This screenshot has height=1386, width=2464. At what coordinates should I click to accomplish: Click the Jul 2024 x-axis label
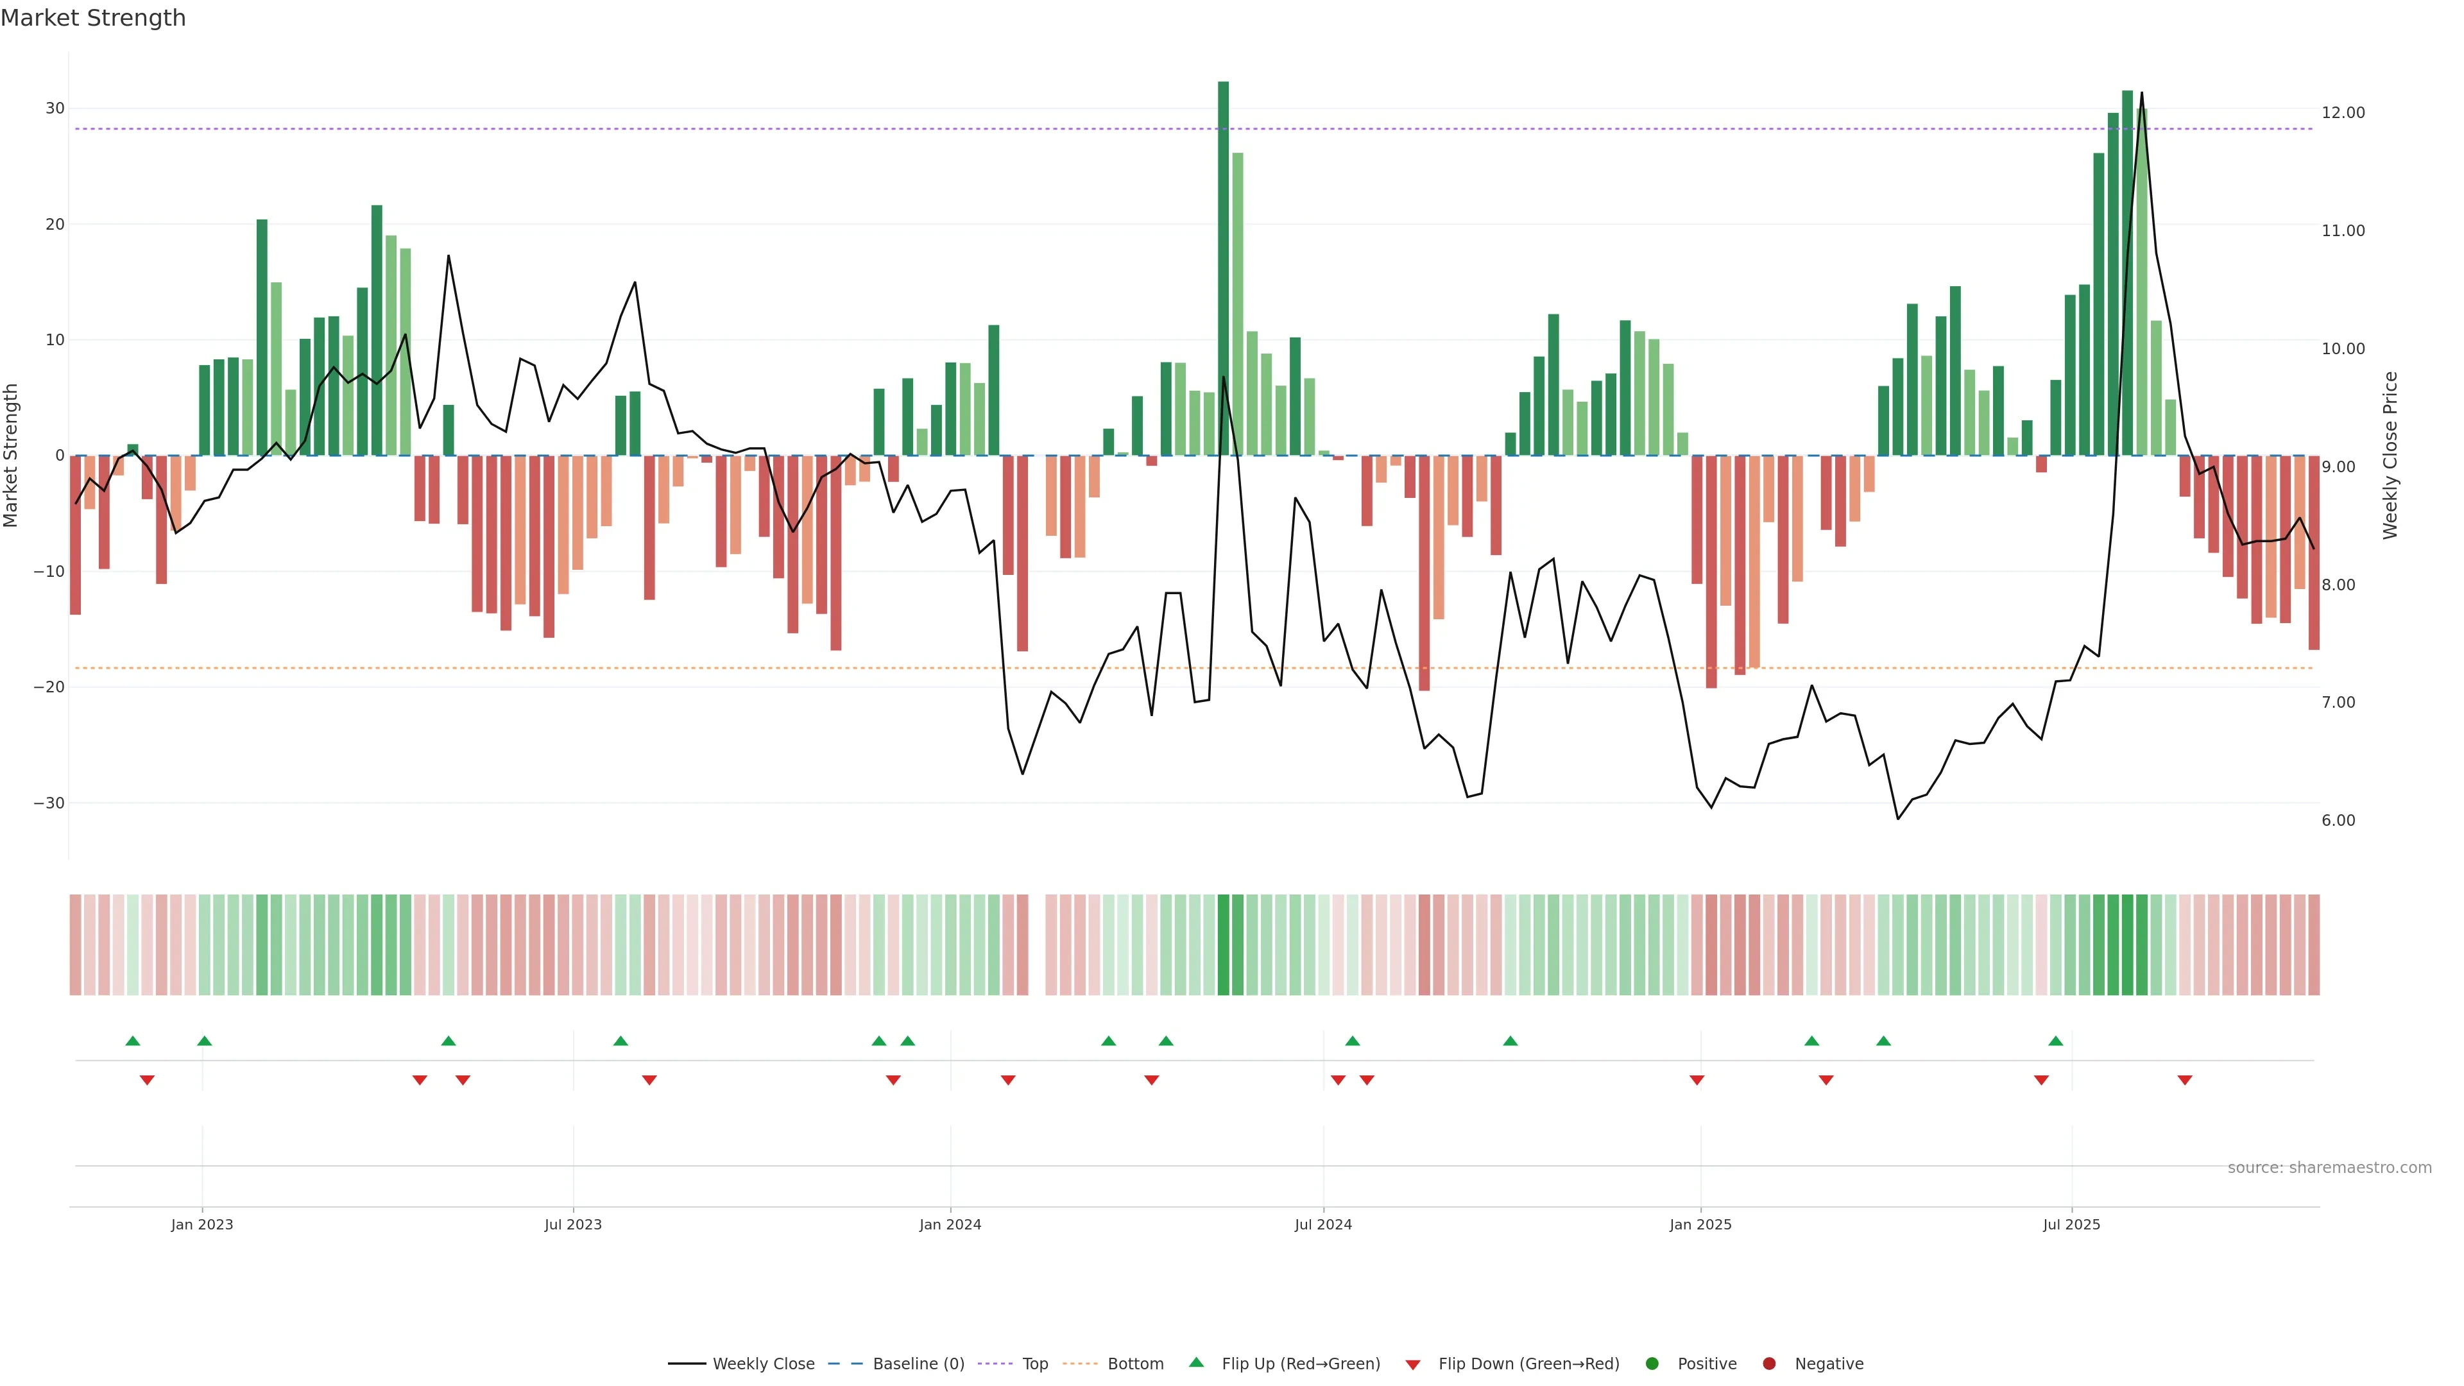click(x=1323, y=1224)
